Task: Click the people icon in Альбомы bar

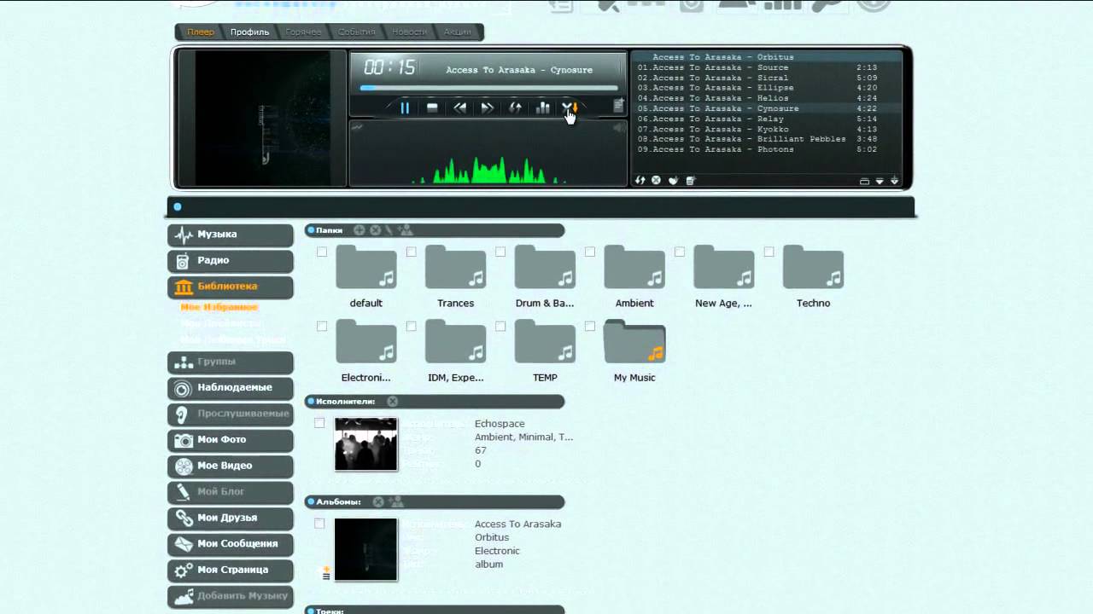Action: [x=396, y=501]
